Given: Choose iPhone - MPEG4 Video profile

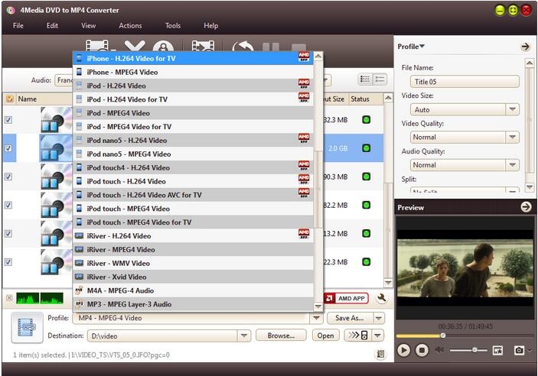Looking at the screenshot, I should tap(193, 72).
